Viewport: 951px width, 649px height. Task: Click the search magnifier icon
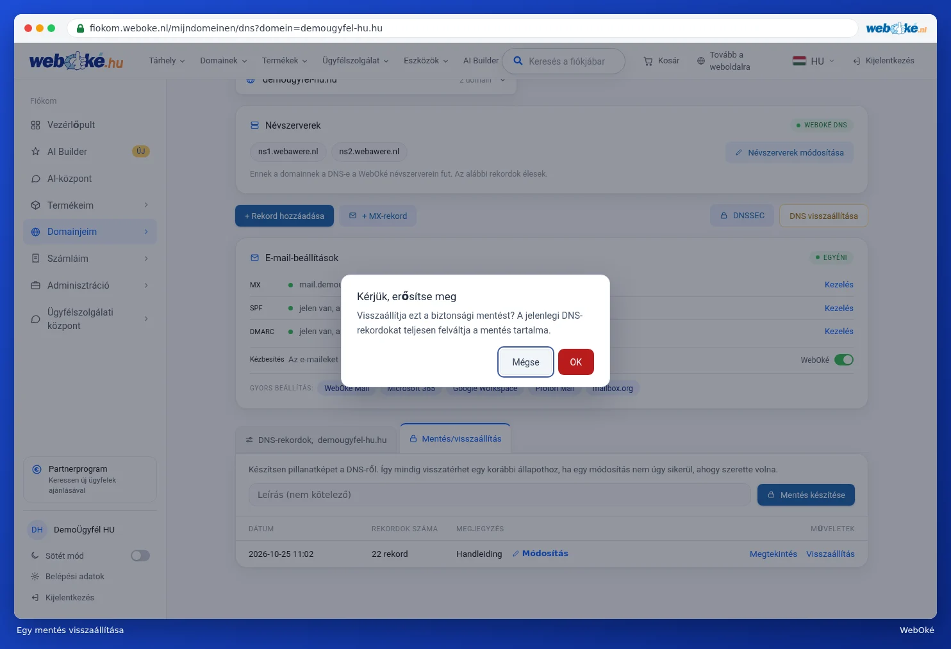[518, 61]
